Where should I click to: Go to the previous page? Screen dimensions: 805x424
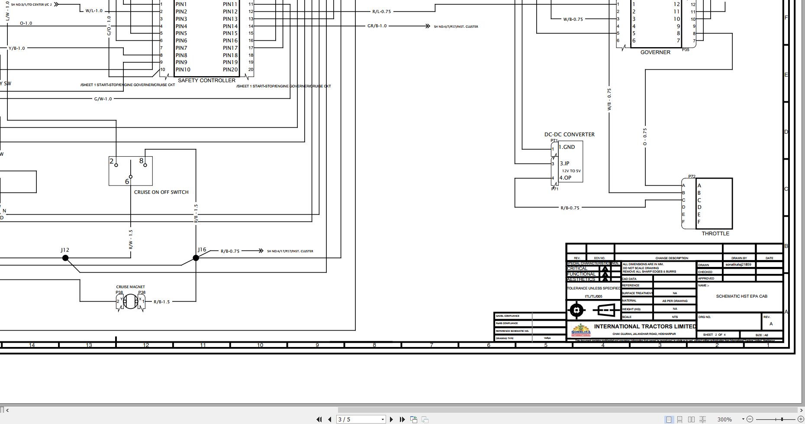pyautogui.click(x=330, y=419)
